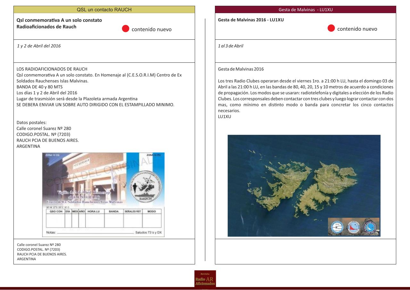Click the line about 'Plazoleta armada Argentina'

[x=77, y=99]
